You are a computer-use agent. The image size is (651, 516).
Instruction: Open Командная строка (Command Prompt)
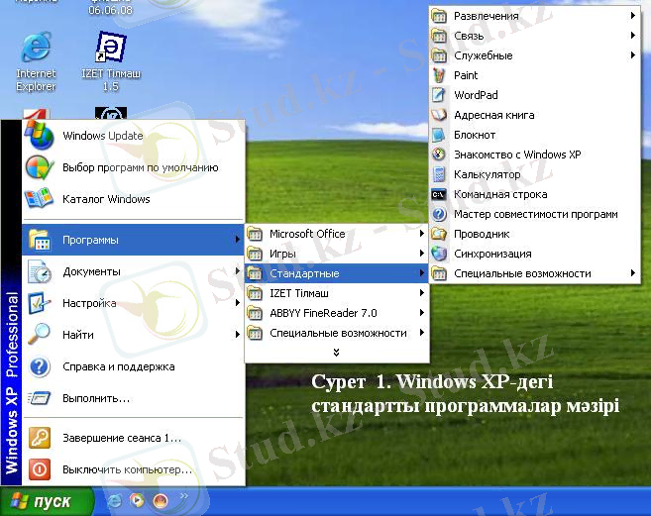[x=499, y=194]
